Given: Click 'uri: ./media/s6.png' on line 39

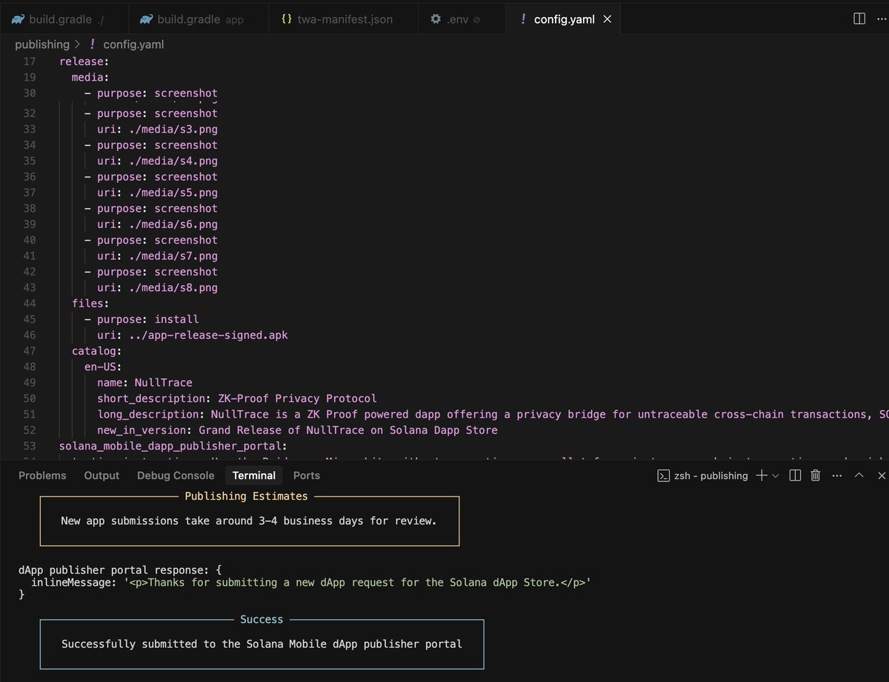Looking at the screenshot, I should tap(157, 224).
